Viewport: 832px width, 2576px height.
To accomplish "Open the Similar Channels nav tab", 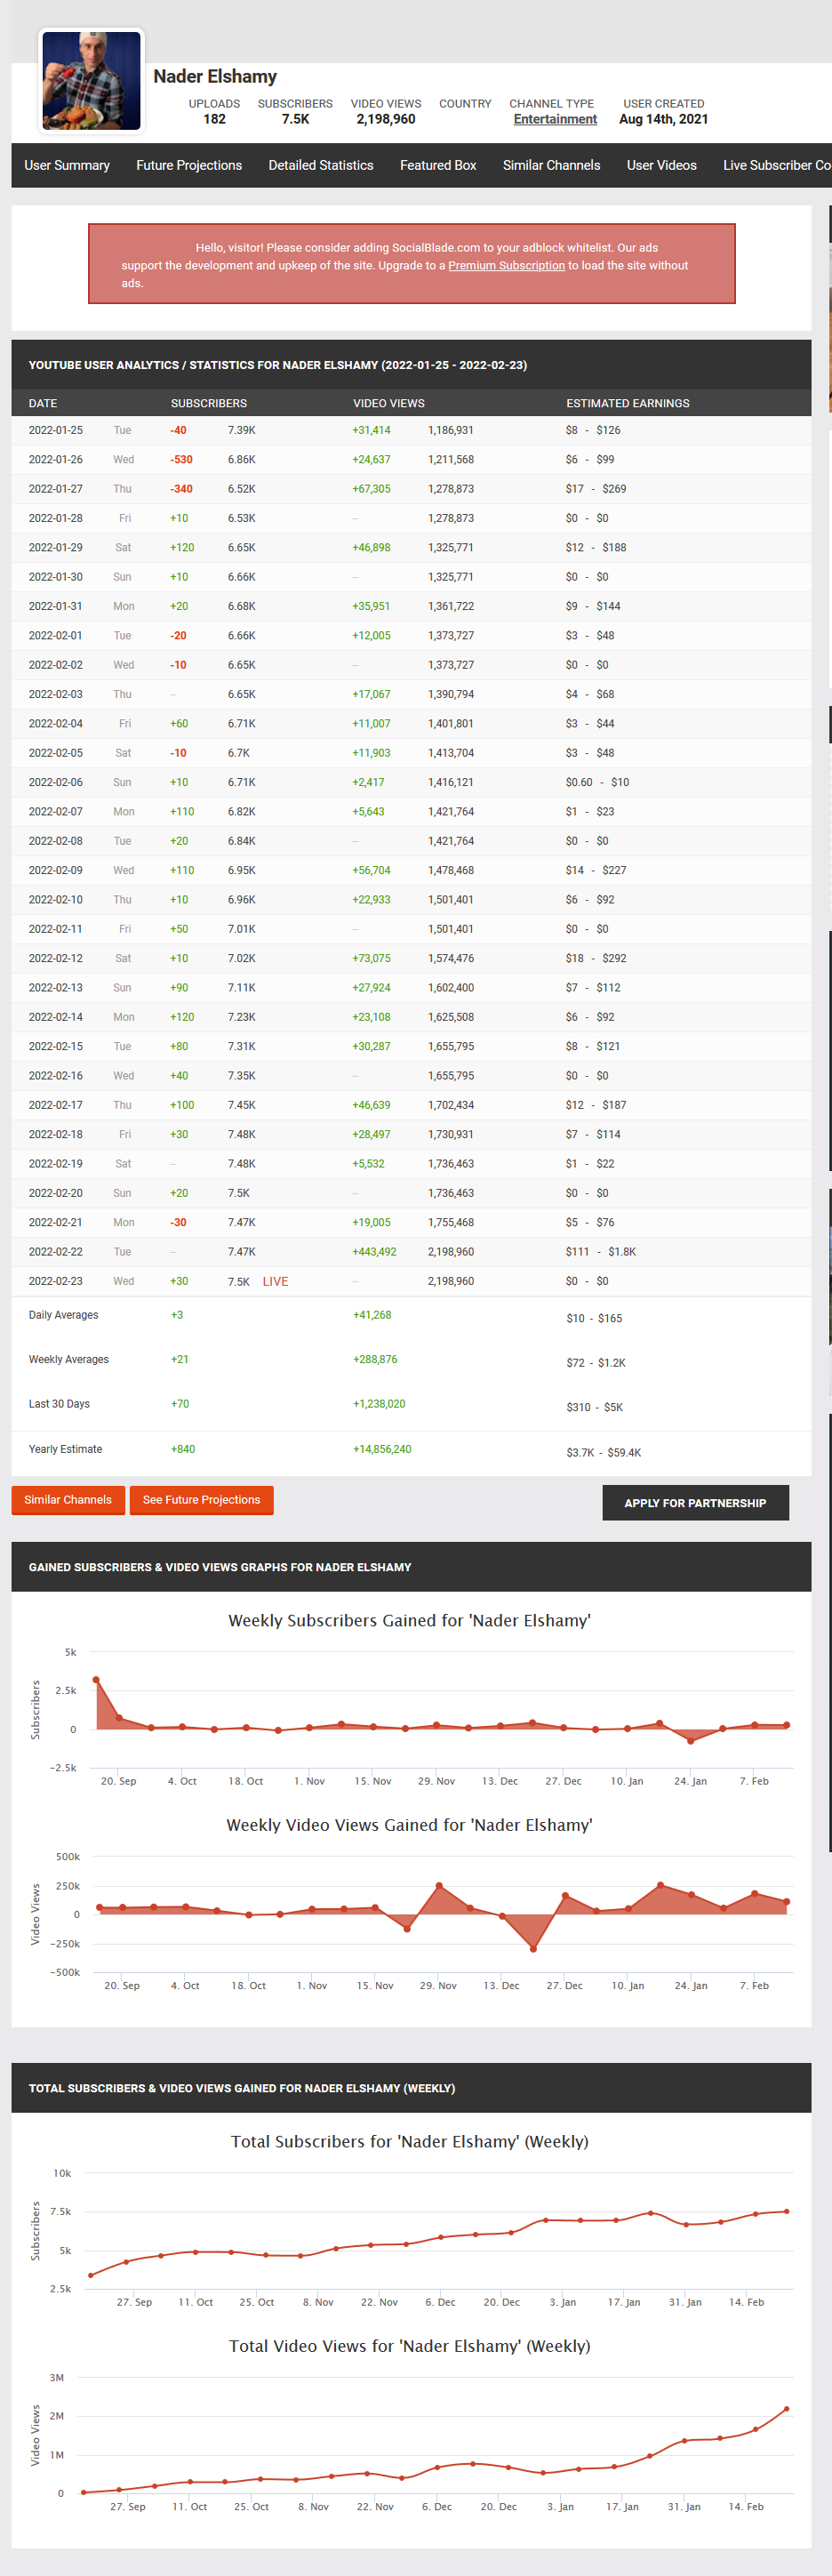I will pos(551,165).
